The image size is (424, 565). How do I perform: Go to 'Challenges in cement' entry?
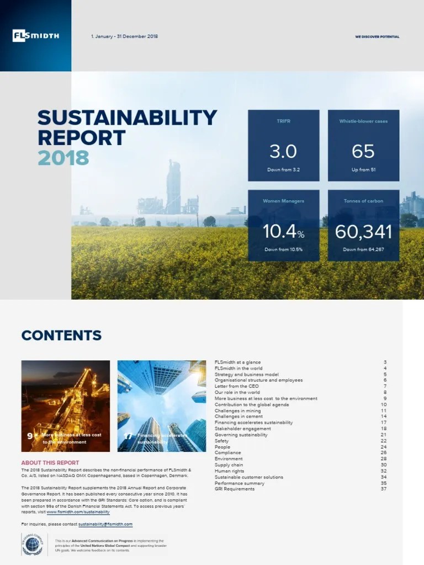pos(239,417)
